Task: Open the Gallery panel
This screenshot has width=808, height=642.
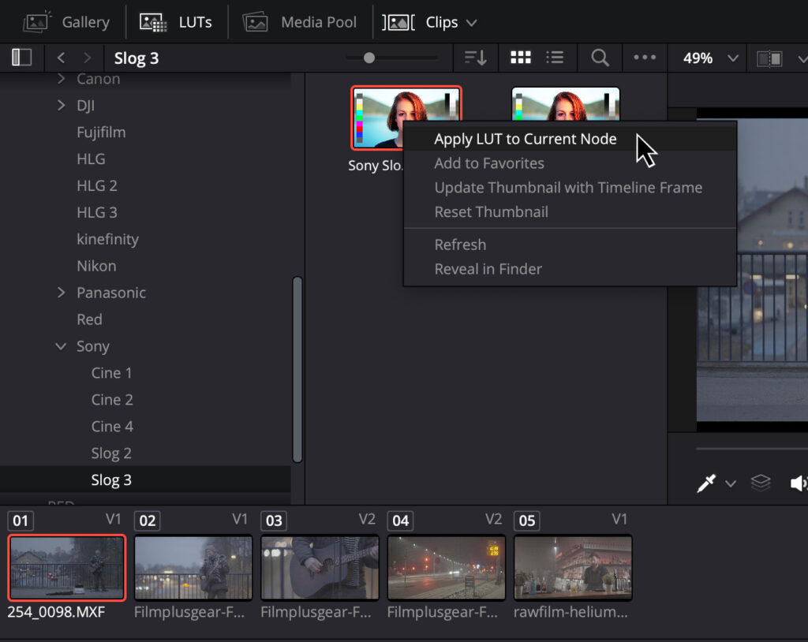Action: pyautogui.click(x=66, y=22)
